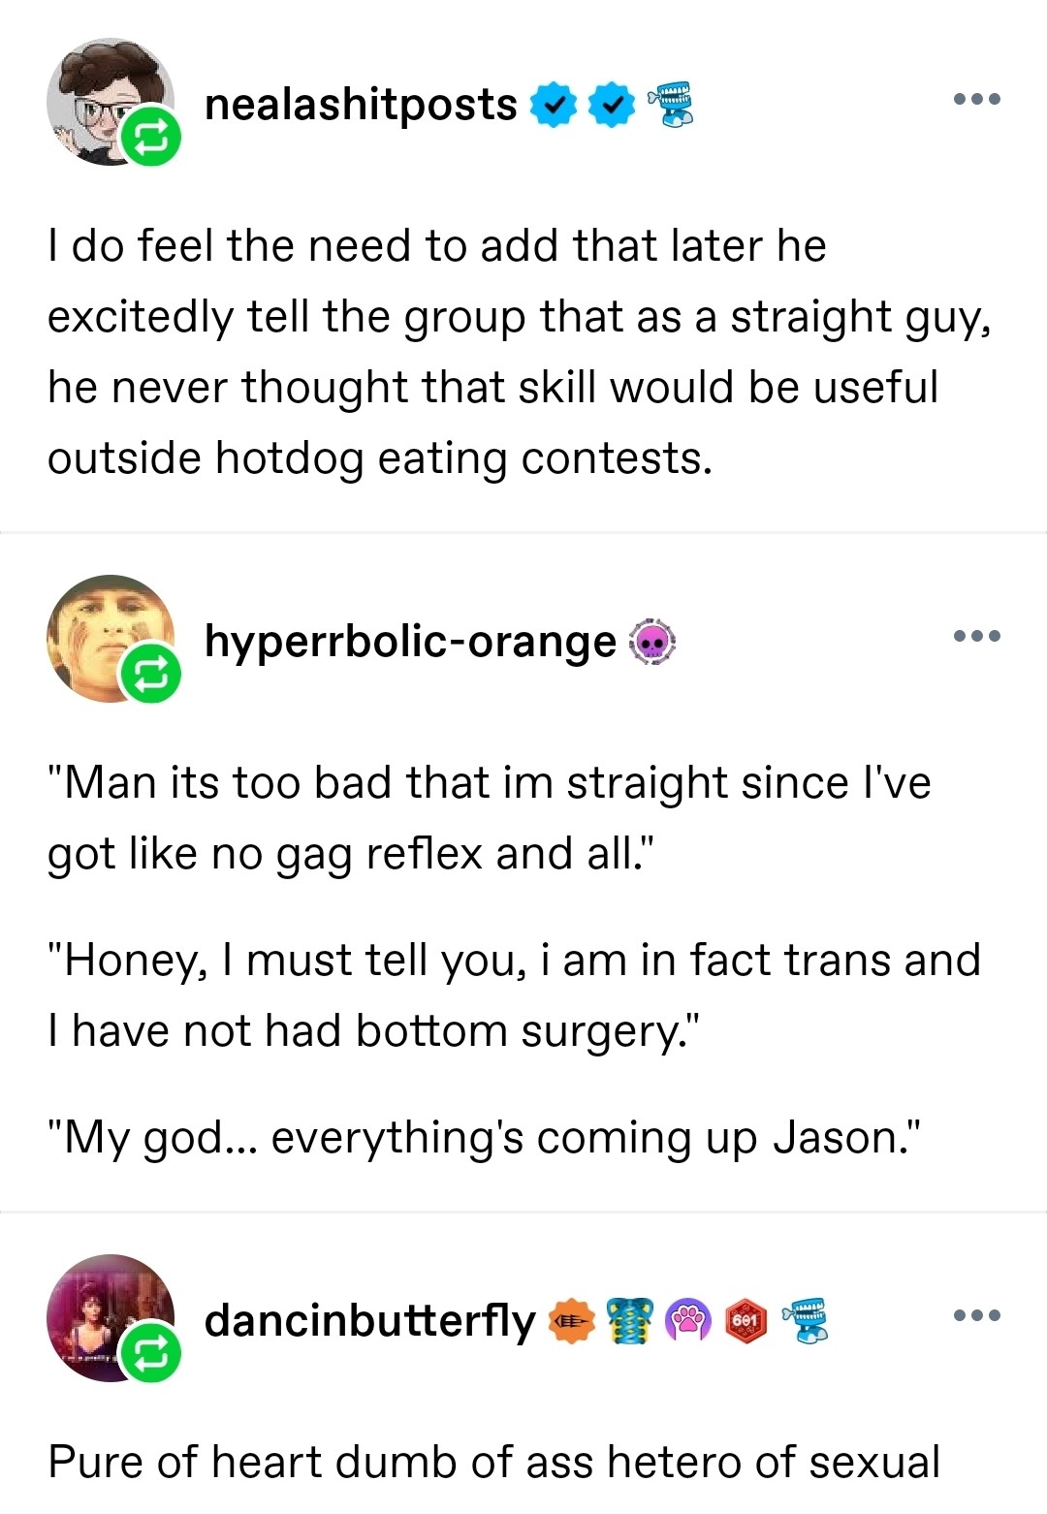
Task: Click reblog icon on hyperrbolic-orange avatar
Action: (150, 674)
